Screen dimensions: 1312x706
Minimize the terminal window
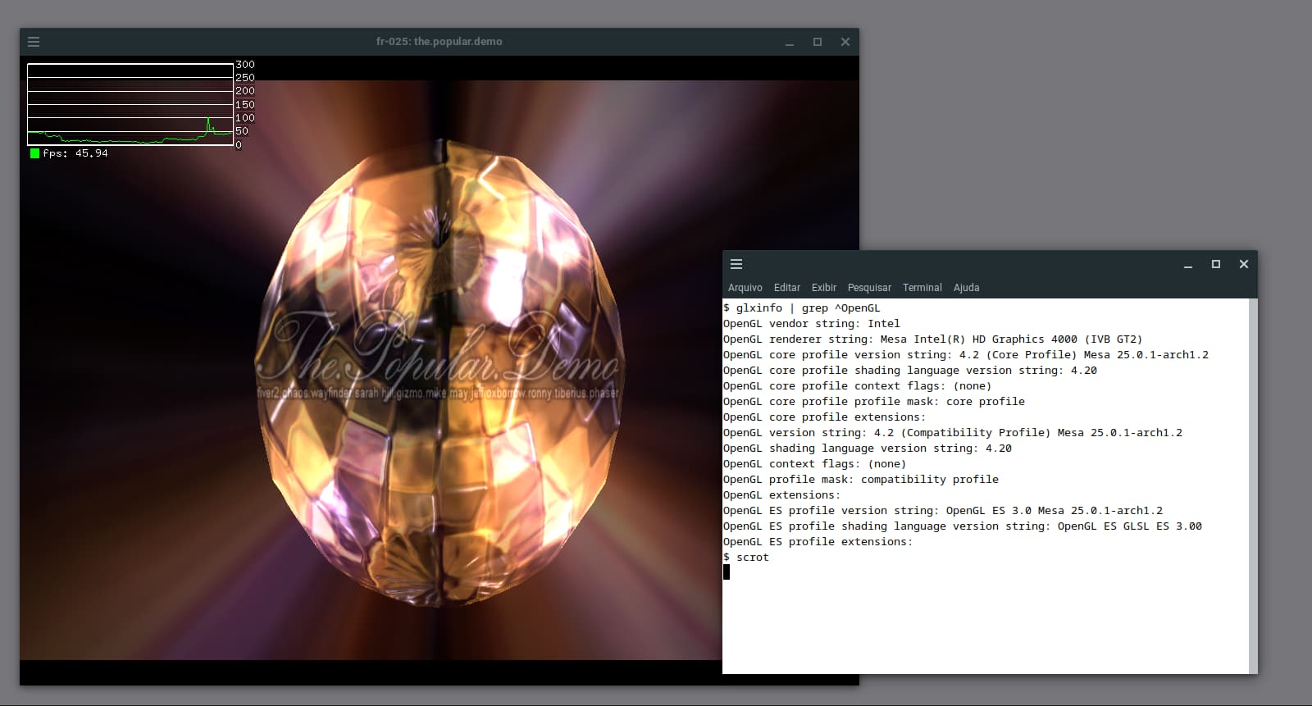pyautogui.click(x=1188, y=264)
